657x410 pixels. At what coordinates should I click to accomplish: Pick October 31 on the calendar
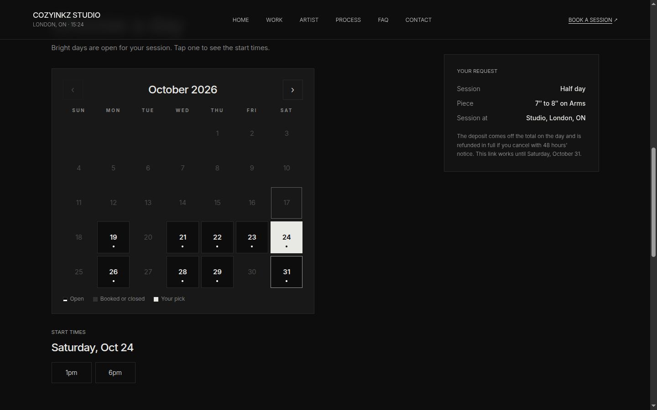click(x=287, y=272)
